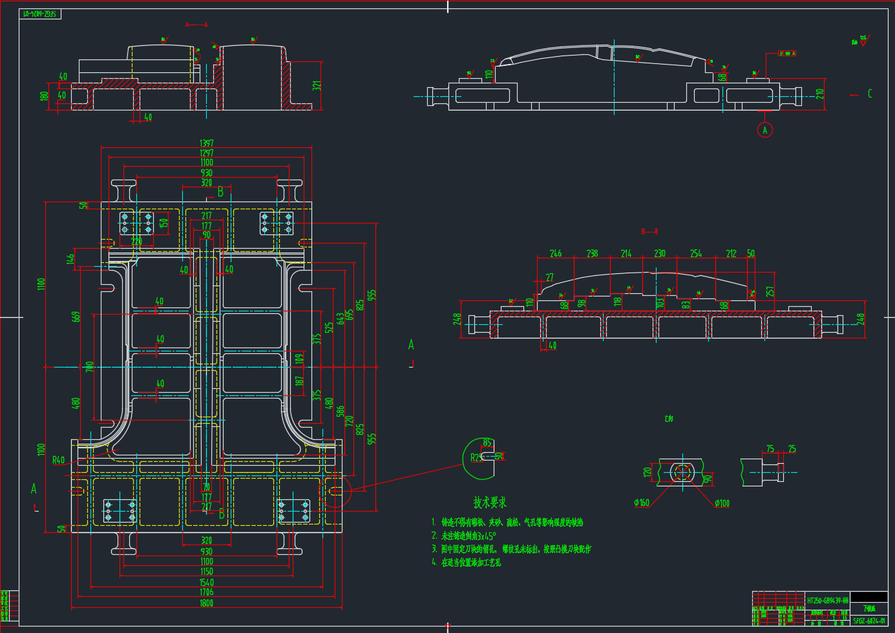This screenshot has height=633, width=895.
Task: Click the R25 slot detail circle
Action: [481, 459]
